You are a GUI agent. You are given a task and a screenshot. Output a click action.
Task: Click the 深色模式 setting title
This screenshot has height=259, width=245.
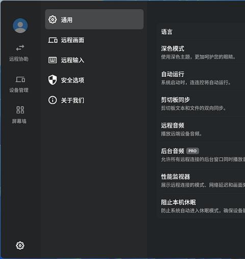tap(173, 49)
